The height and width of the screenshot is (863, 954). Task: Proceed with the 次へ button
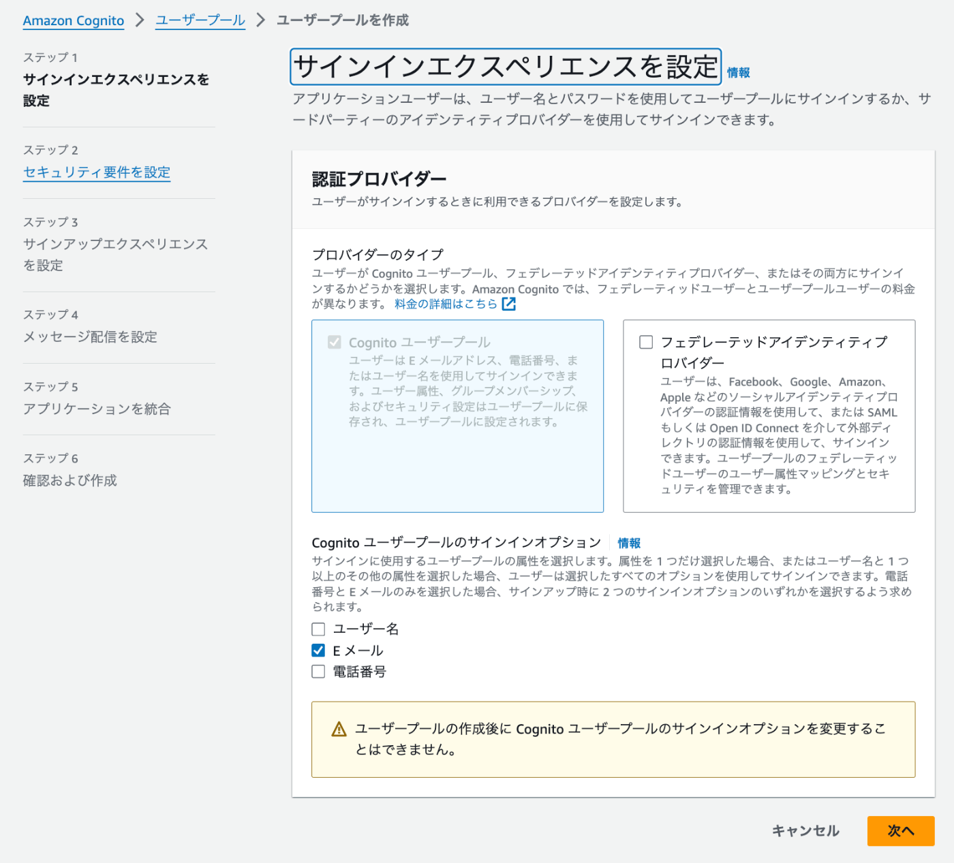point(901,831)
